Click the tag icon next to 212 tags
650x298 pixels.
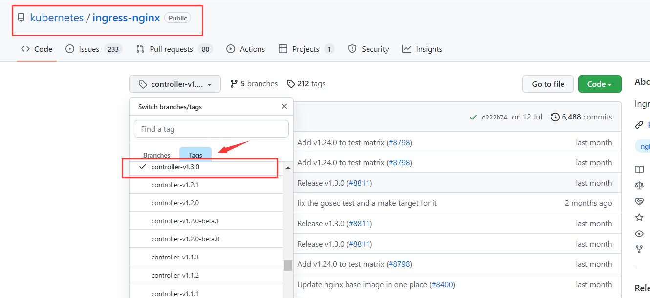coord(291,84)
